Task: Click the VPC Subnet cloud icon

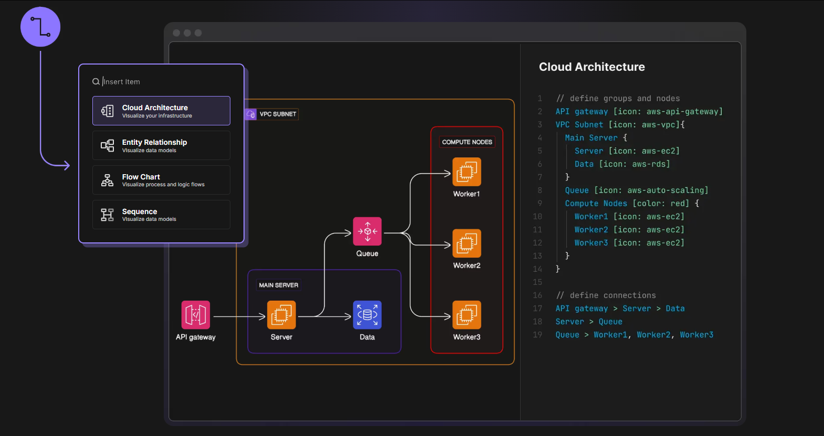Action: click(x=251, y=114)
